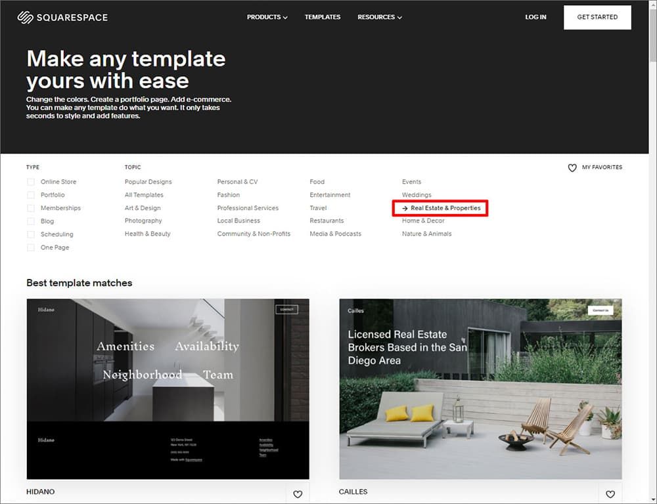
Task: Open the Hidano template preview image
Action: 168,389
